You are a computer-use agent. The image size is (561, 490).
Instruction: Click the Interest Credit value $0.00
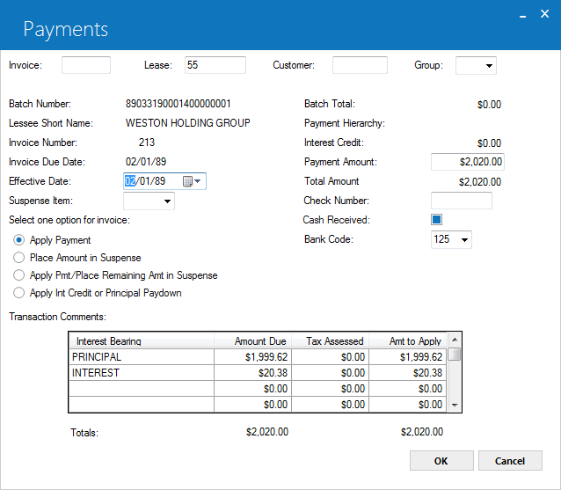tap(489, 143)
